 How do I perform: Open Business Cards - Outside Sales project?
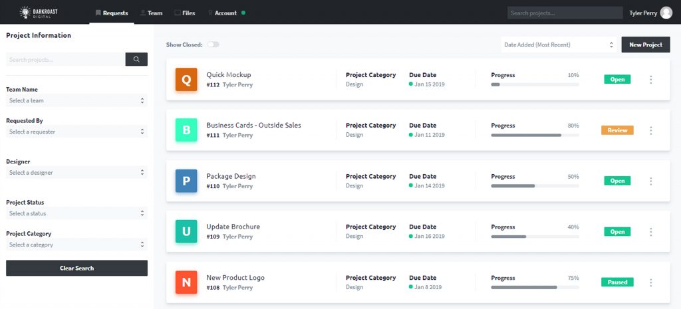[253, 125]
